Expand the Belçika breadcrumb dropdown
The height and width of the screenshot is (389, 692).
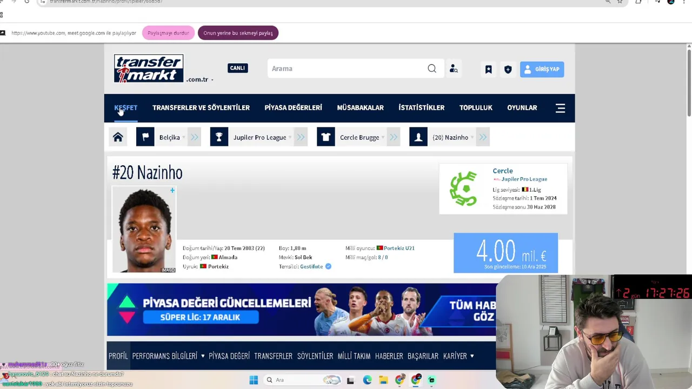coord(184,137)
